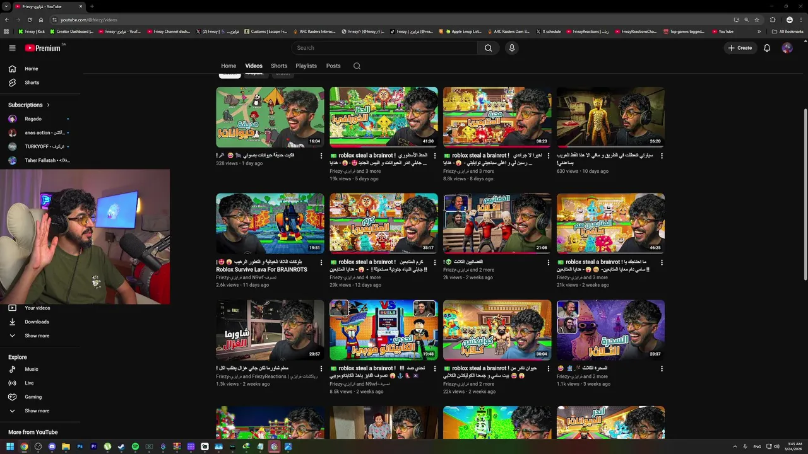Open Music under Explore
The image size is (808, 454).
[x=32, y=370]
